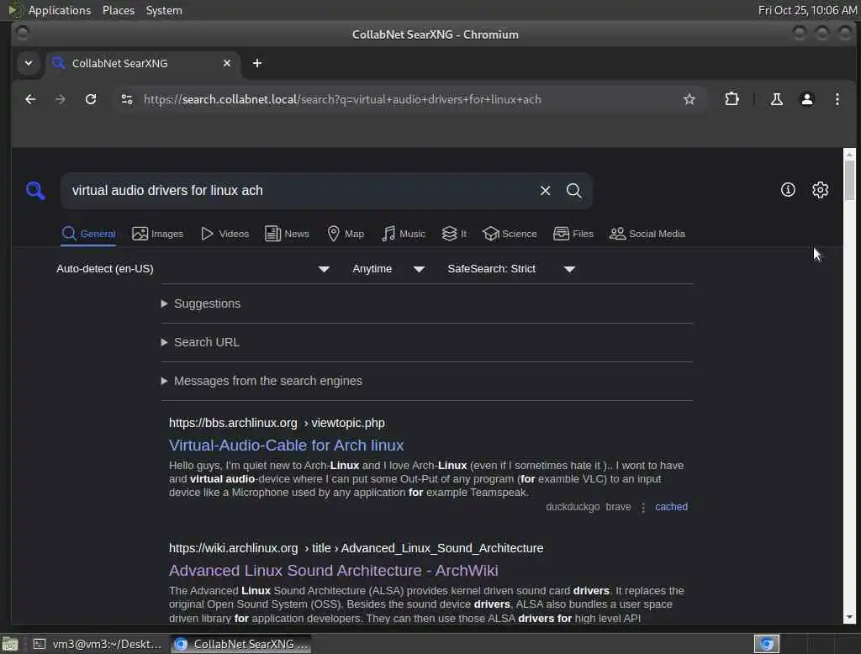Open the SafeSearch Strict dropdown

point(511,268)
